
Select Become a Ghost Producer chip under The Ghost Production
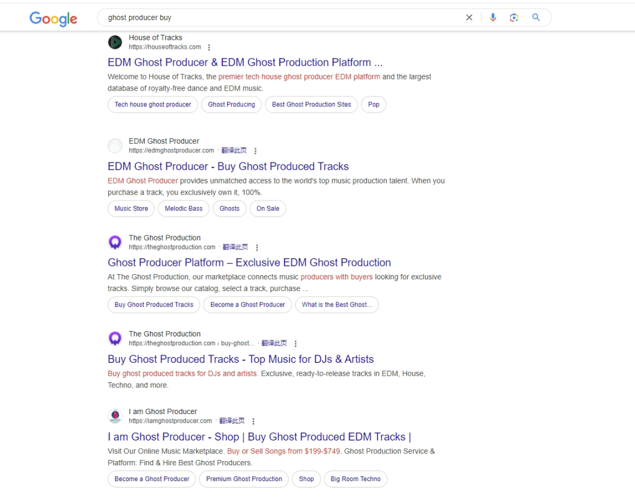point(248,305)
